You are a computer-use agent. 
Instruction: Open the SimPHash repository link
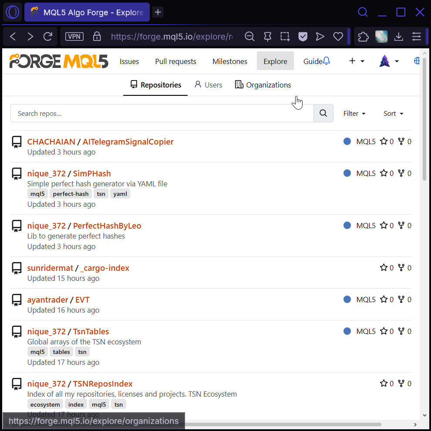[x=92, y=174]
